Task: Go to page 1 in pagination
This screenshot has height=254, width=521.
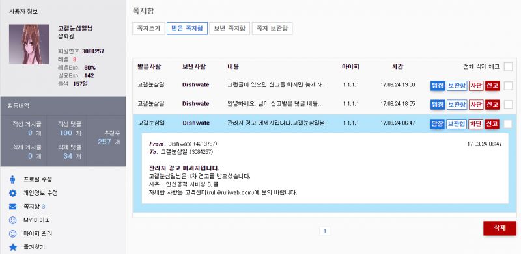Action: tap(325, 231)
